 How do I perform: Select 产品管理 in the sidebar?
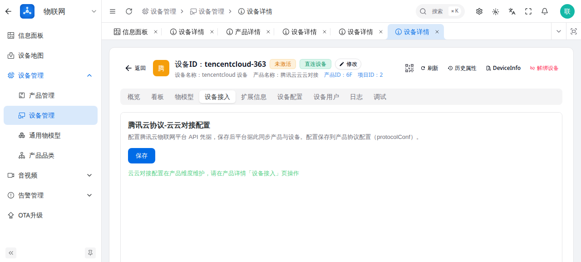click(x=50, y=95)
